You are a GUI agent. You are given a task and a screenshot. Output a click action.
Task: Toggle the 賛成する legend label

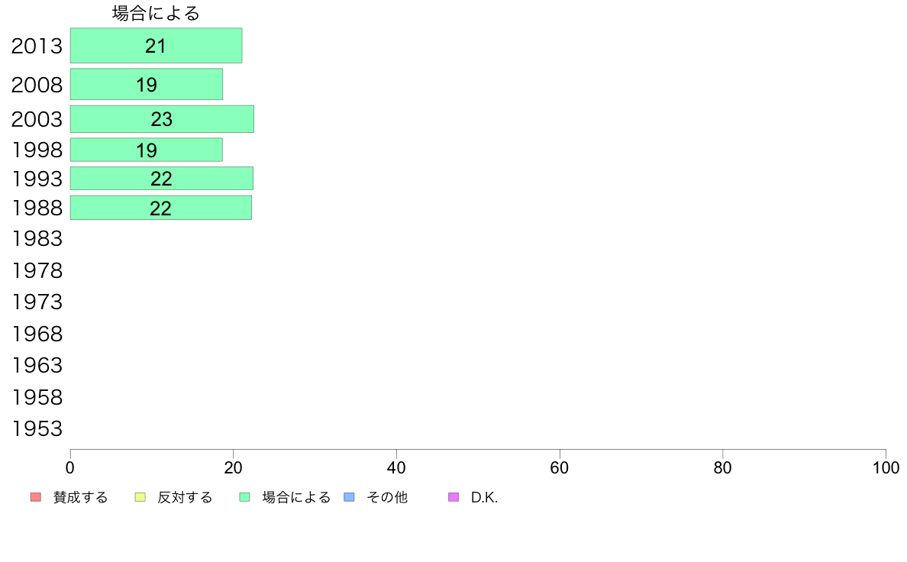click(80, 497)
